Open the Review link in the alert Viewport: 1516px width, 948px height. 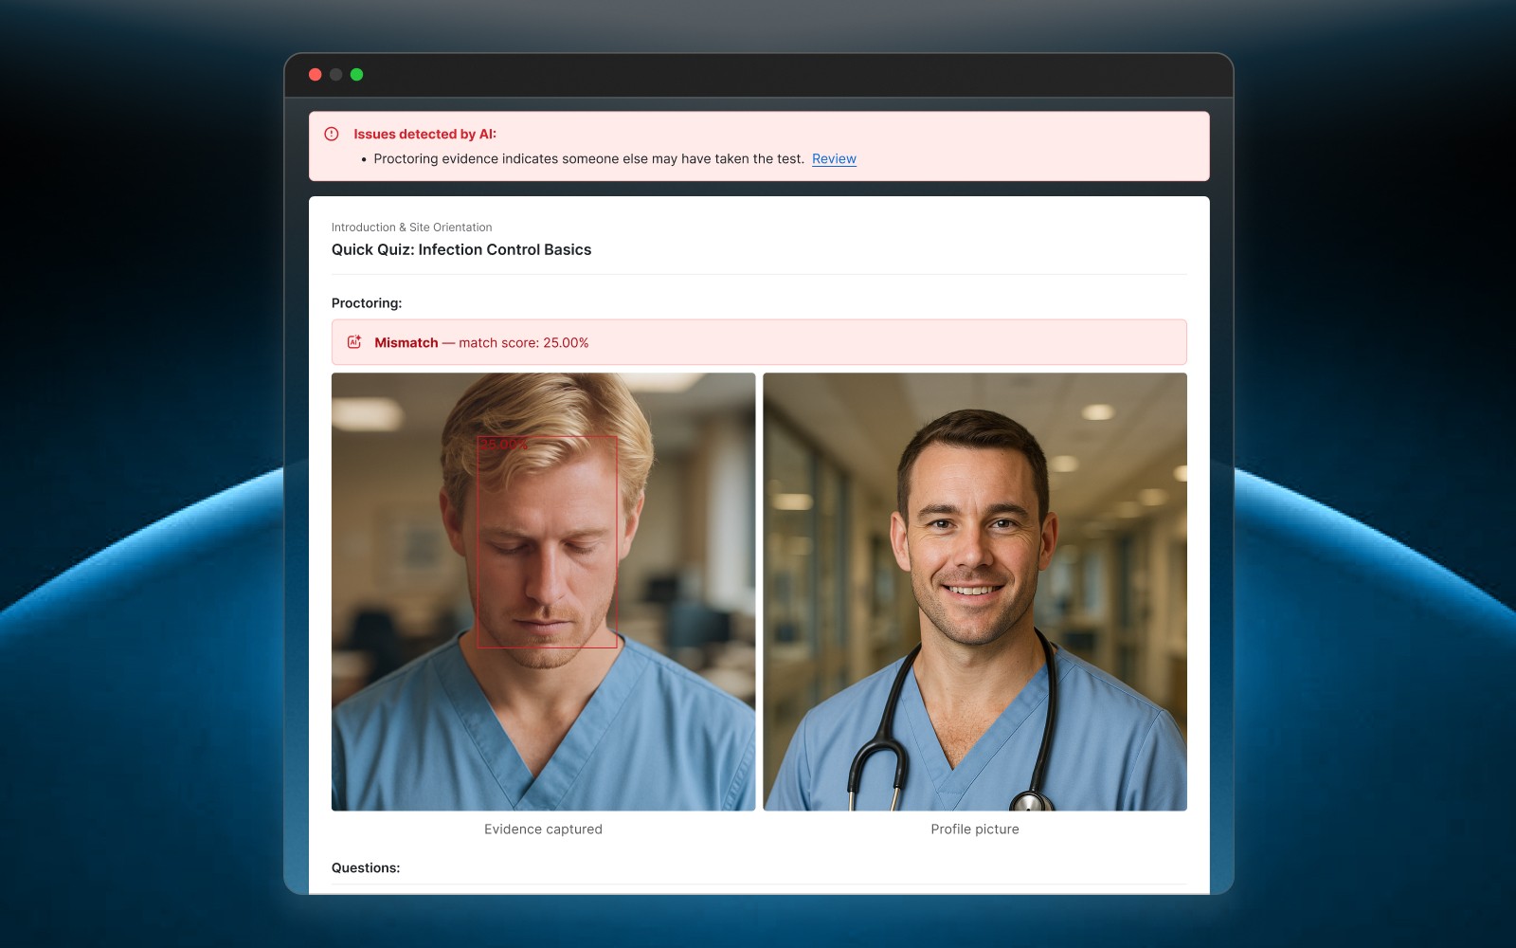point(834,158)
